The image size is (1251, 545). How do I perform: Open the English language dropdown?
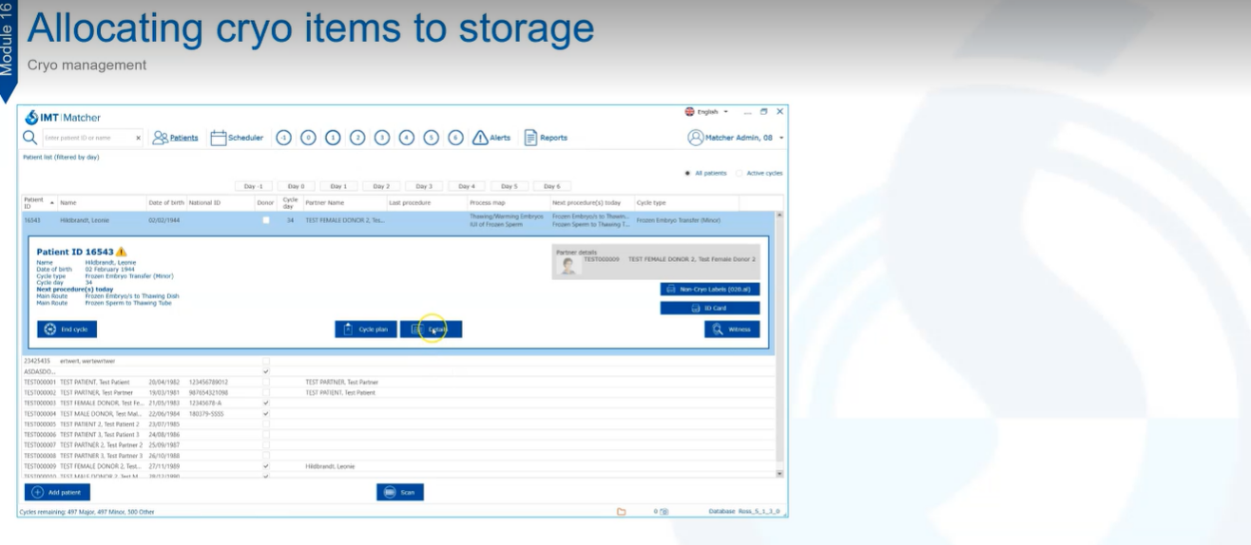pyautogui.click(x=707, y=112)
